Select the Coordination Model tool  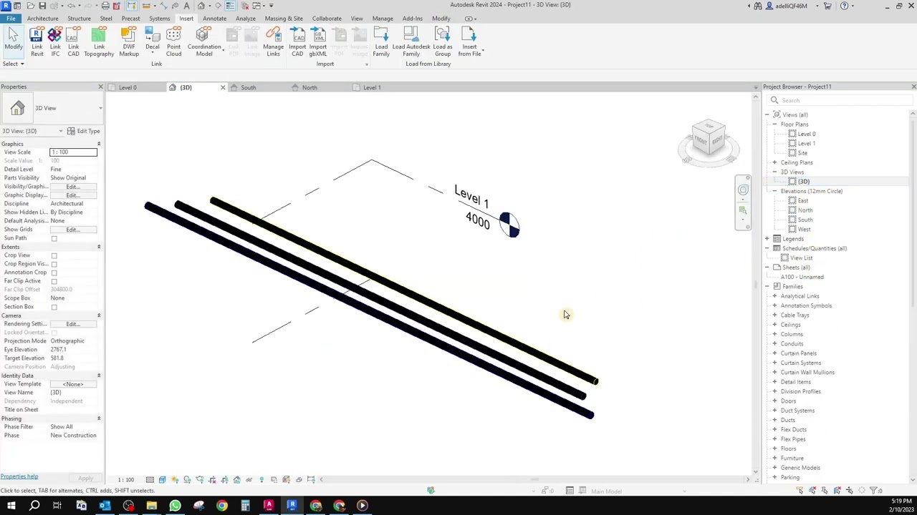coord(204,41)
